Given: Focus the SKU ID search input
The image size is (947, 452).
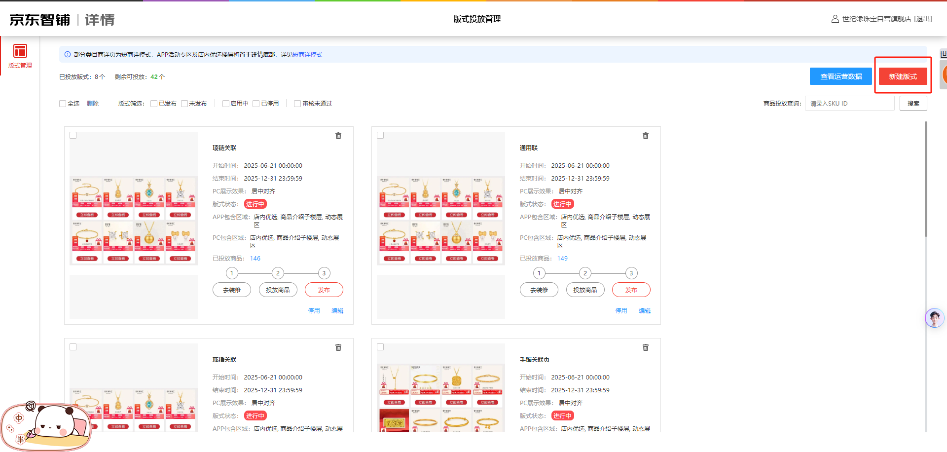Looking at the screenshot, I should (849, 104).
